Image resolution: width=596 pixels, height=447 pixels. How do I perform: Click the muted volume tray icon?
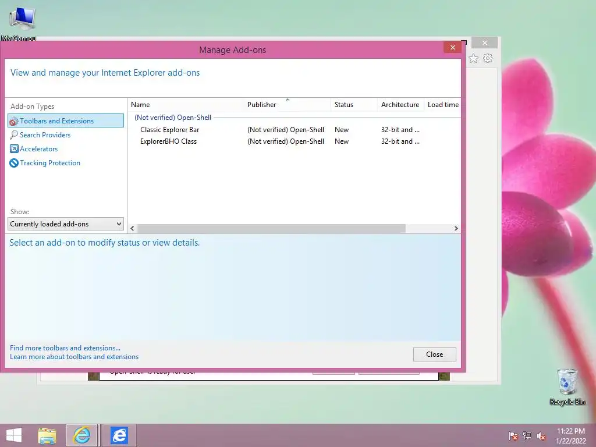point(541,436)
